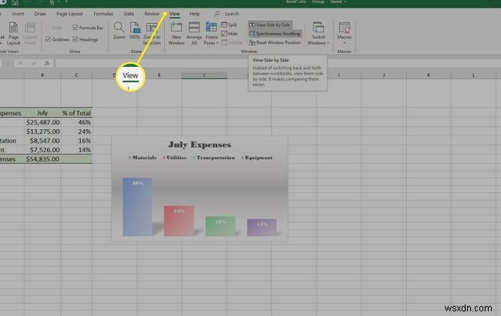Screen dimensions: 501x316
Task: Open the Draw tab
Action: (x=40, y=14)
